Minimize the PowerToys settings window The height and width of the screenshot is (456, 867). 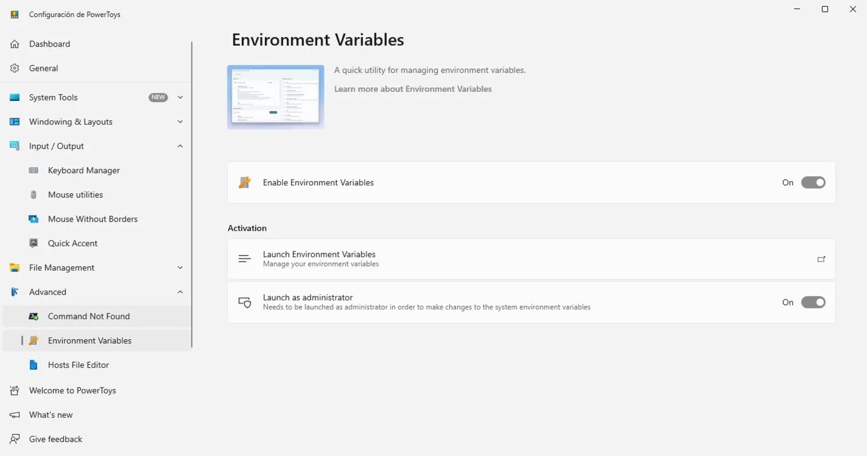point(797,9)
